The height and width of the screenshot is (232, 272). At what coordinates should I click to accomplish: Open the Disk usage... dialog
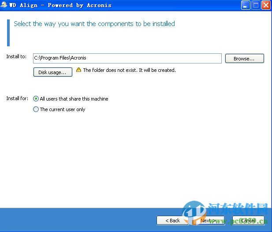(53, 72)
